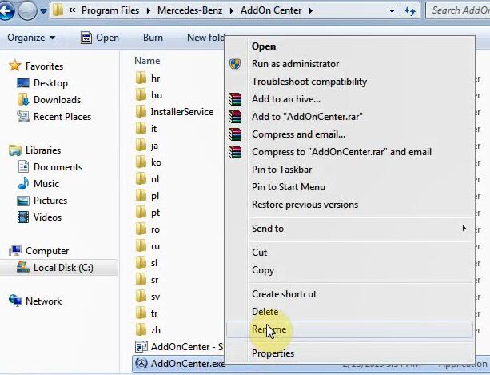Select the sr folder
Screen dimensions: 490x375
click(147, 280)
